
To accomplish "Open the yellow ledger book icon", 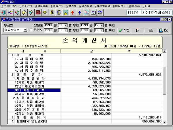I will [52, 12].
